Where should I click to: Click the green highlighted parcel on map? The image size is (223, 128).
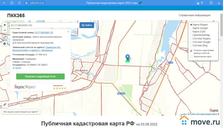[x=128, y=61]
